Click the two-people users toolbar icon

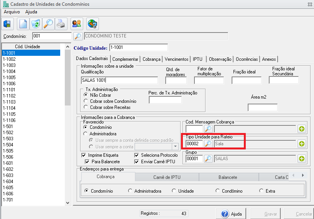click(77, 24)
